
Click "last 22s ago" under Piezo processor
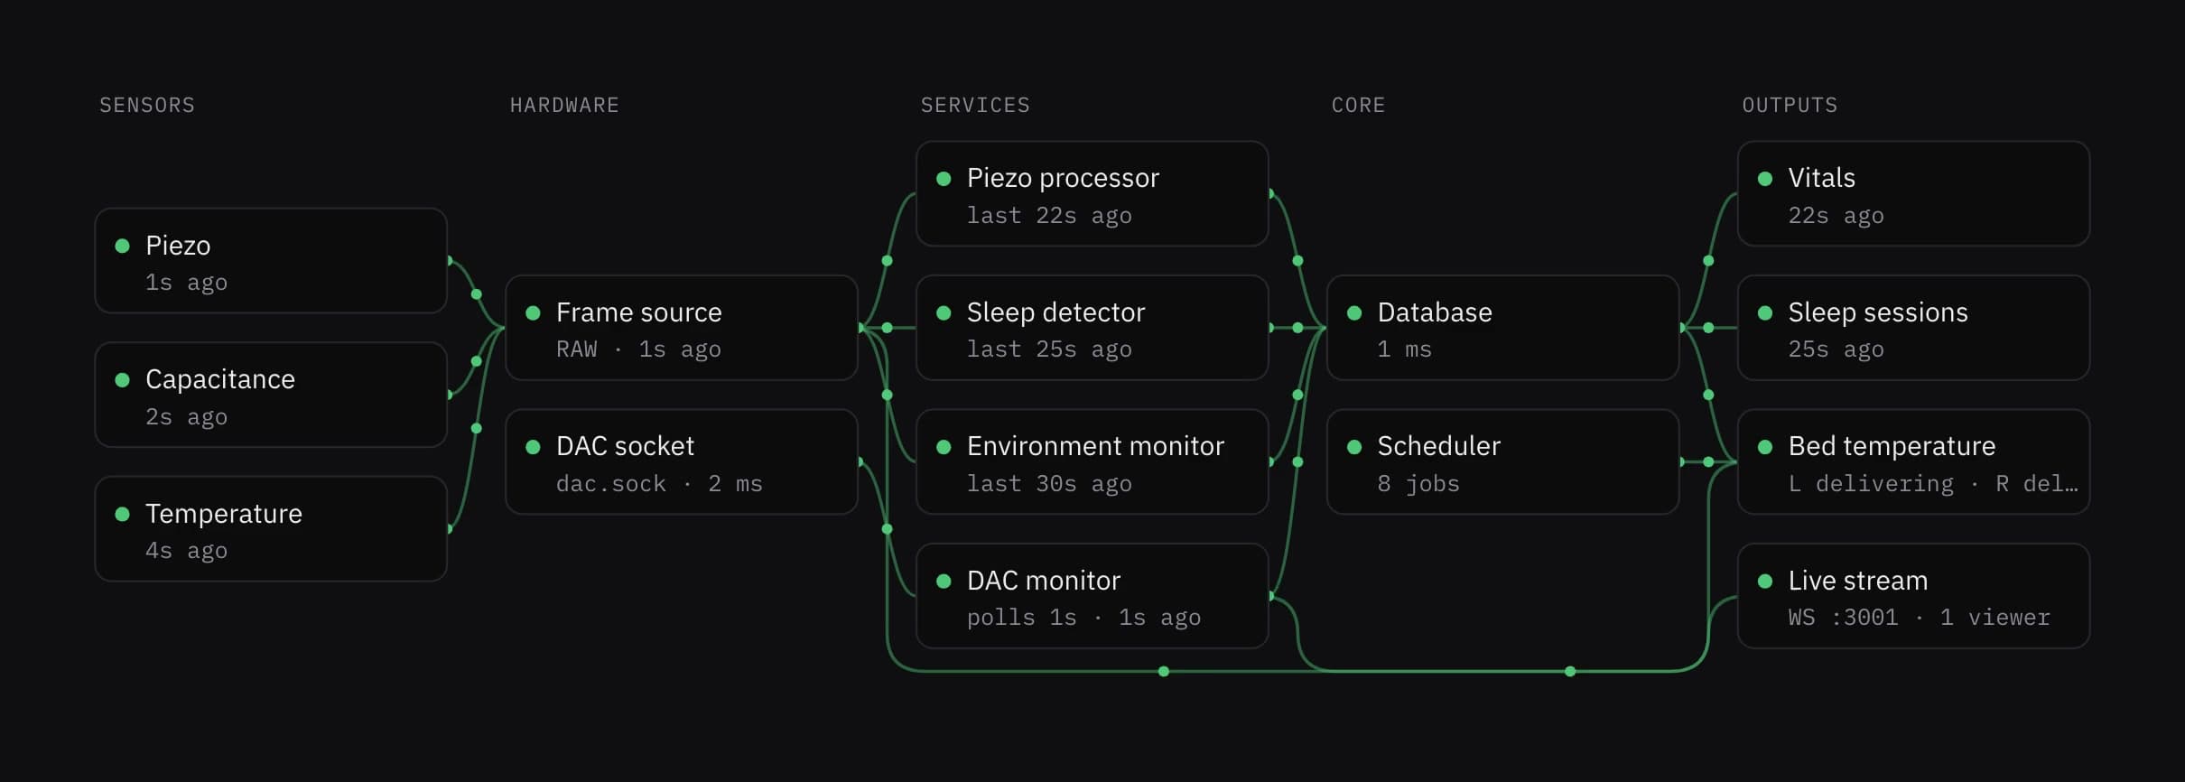(1049, 216)
